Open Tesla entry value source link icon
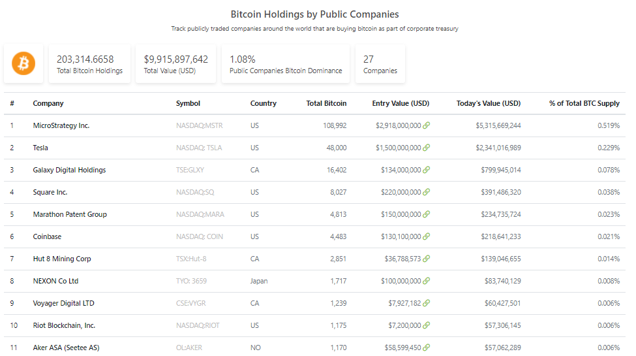The height and width of the screenshot is (356, 636). tap(427, 148)
